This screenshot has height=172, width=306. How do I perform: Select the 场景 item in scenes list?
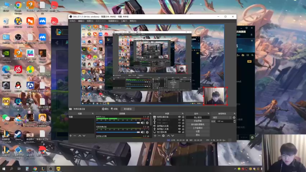(81, 117)
